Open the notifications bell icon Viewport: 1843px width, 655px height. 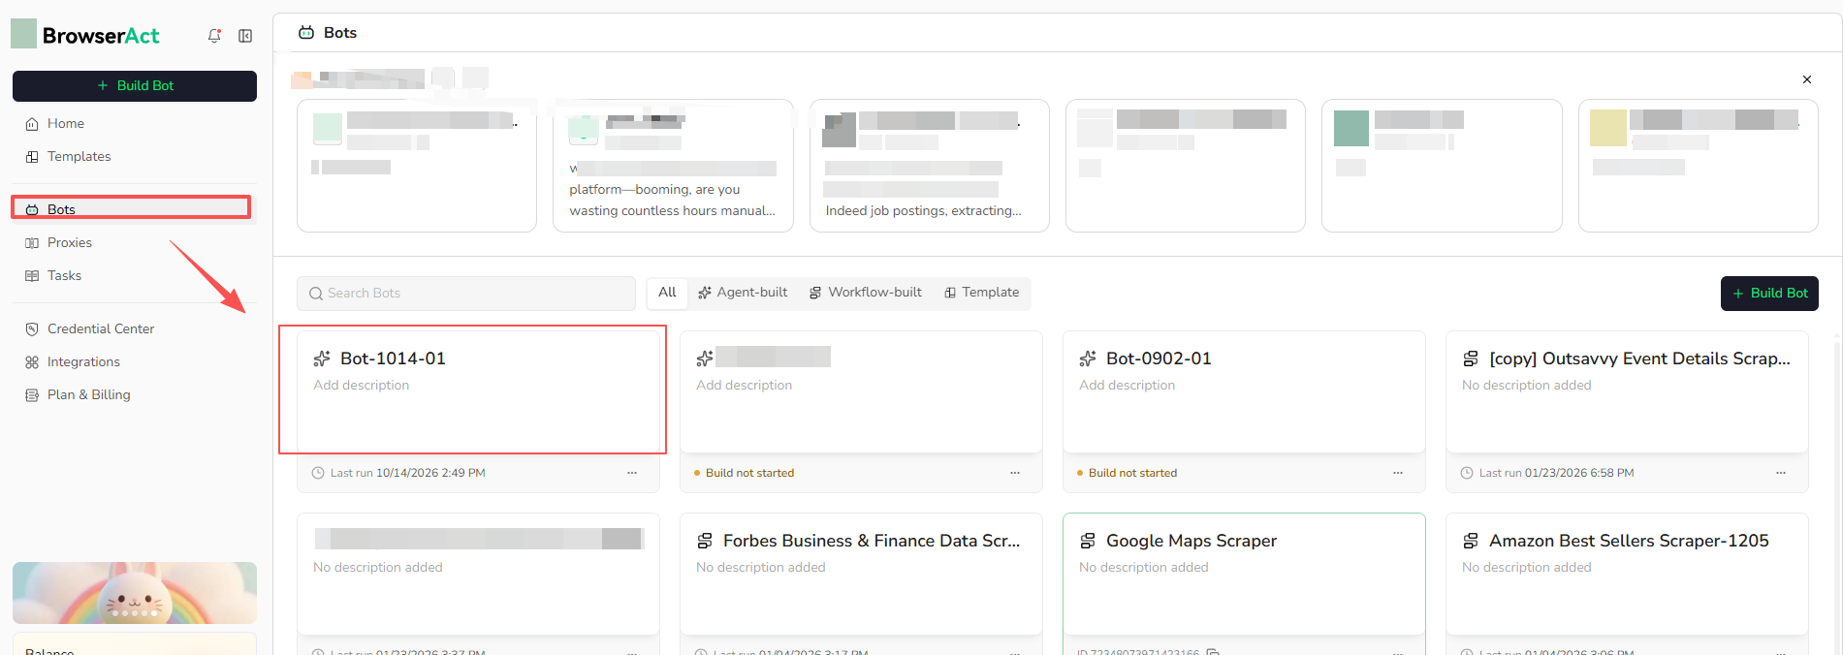[x=214, y=36]
